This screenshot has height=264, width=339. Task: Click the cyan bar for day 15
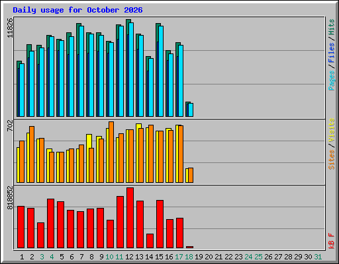(x=161, y=71)
